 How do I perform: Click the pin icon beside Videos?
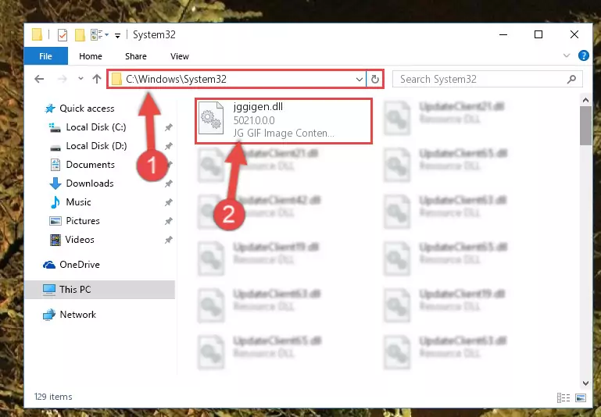coord(168,240)
